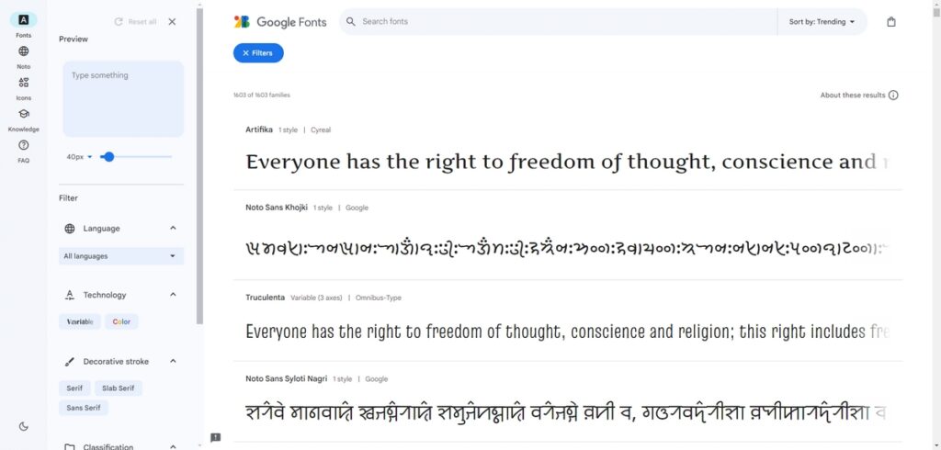Screen dimensions: 941x450
Task: Toggle dark mode moon icon
Action: [23, 426]
